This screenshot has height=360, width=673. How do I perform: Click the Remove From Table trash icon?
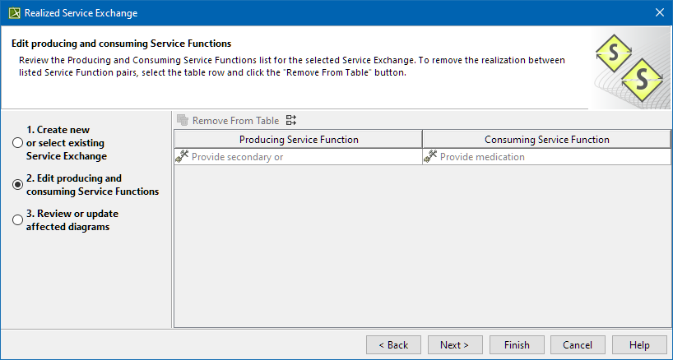[183, 121]
